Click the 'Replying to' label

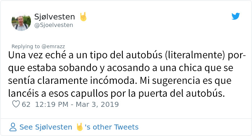26,46
